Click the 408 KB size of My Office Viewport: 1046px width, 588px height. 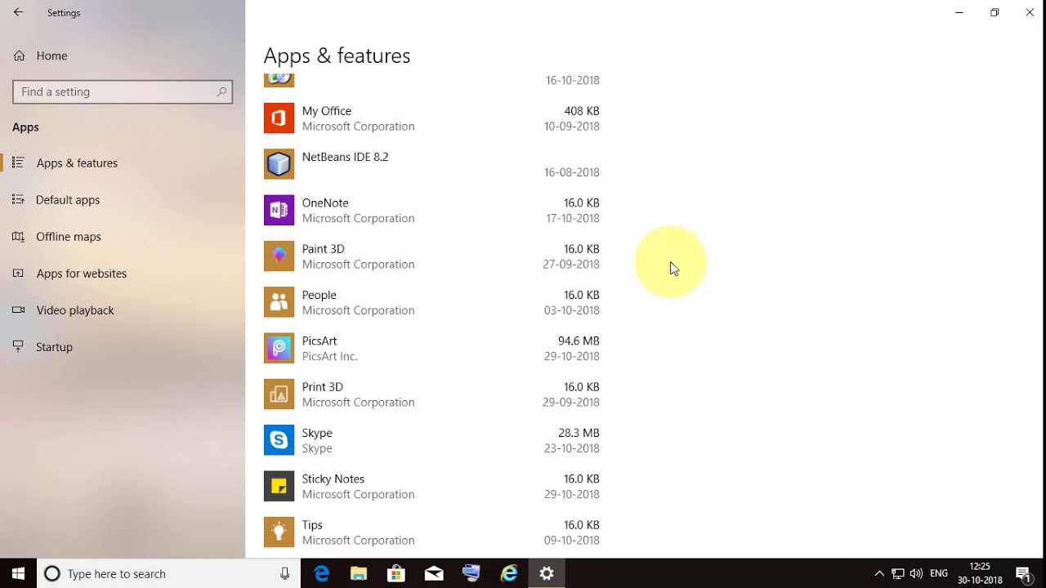click(x=582, y=111)
